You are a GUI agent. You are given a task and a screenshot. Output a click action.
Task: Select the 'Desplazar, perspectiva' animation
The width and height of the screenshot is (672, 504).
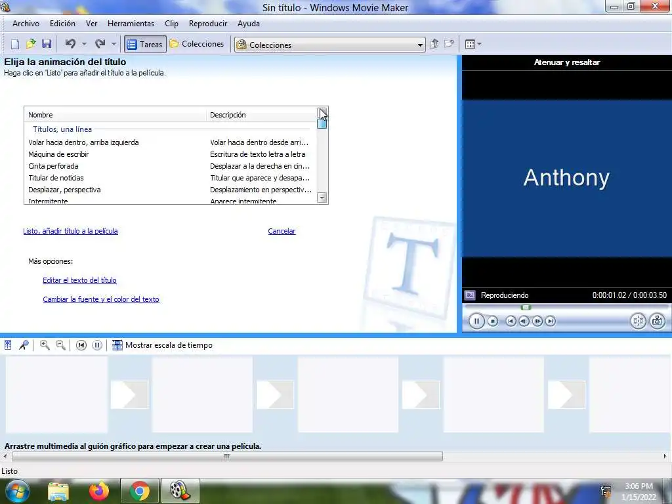(x=170, y=190)
